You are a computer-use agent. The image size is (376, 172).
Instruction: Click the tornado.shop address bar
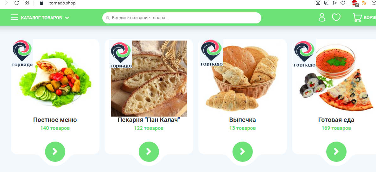pos(62,3)
